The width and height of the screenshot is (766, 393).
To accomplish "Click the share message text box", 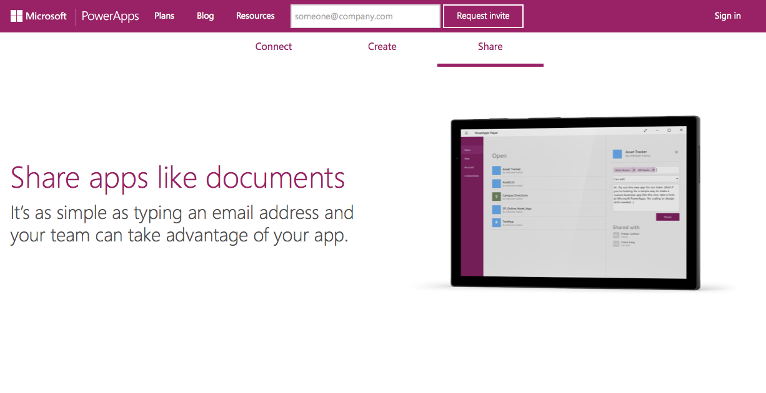I will coord(646,198).
